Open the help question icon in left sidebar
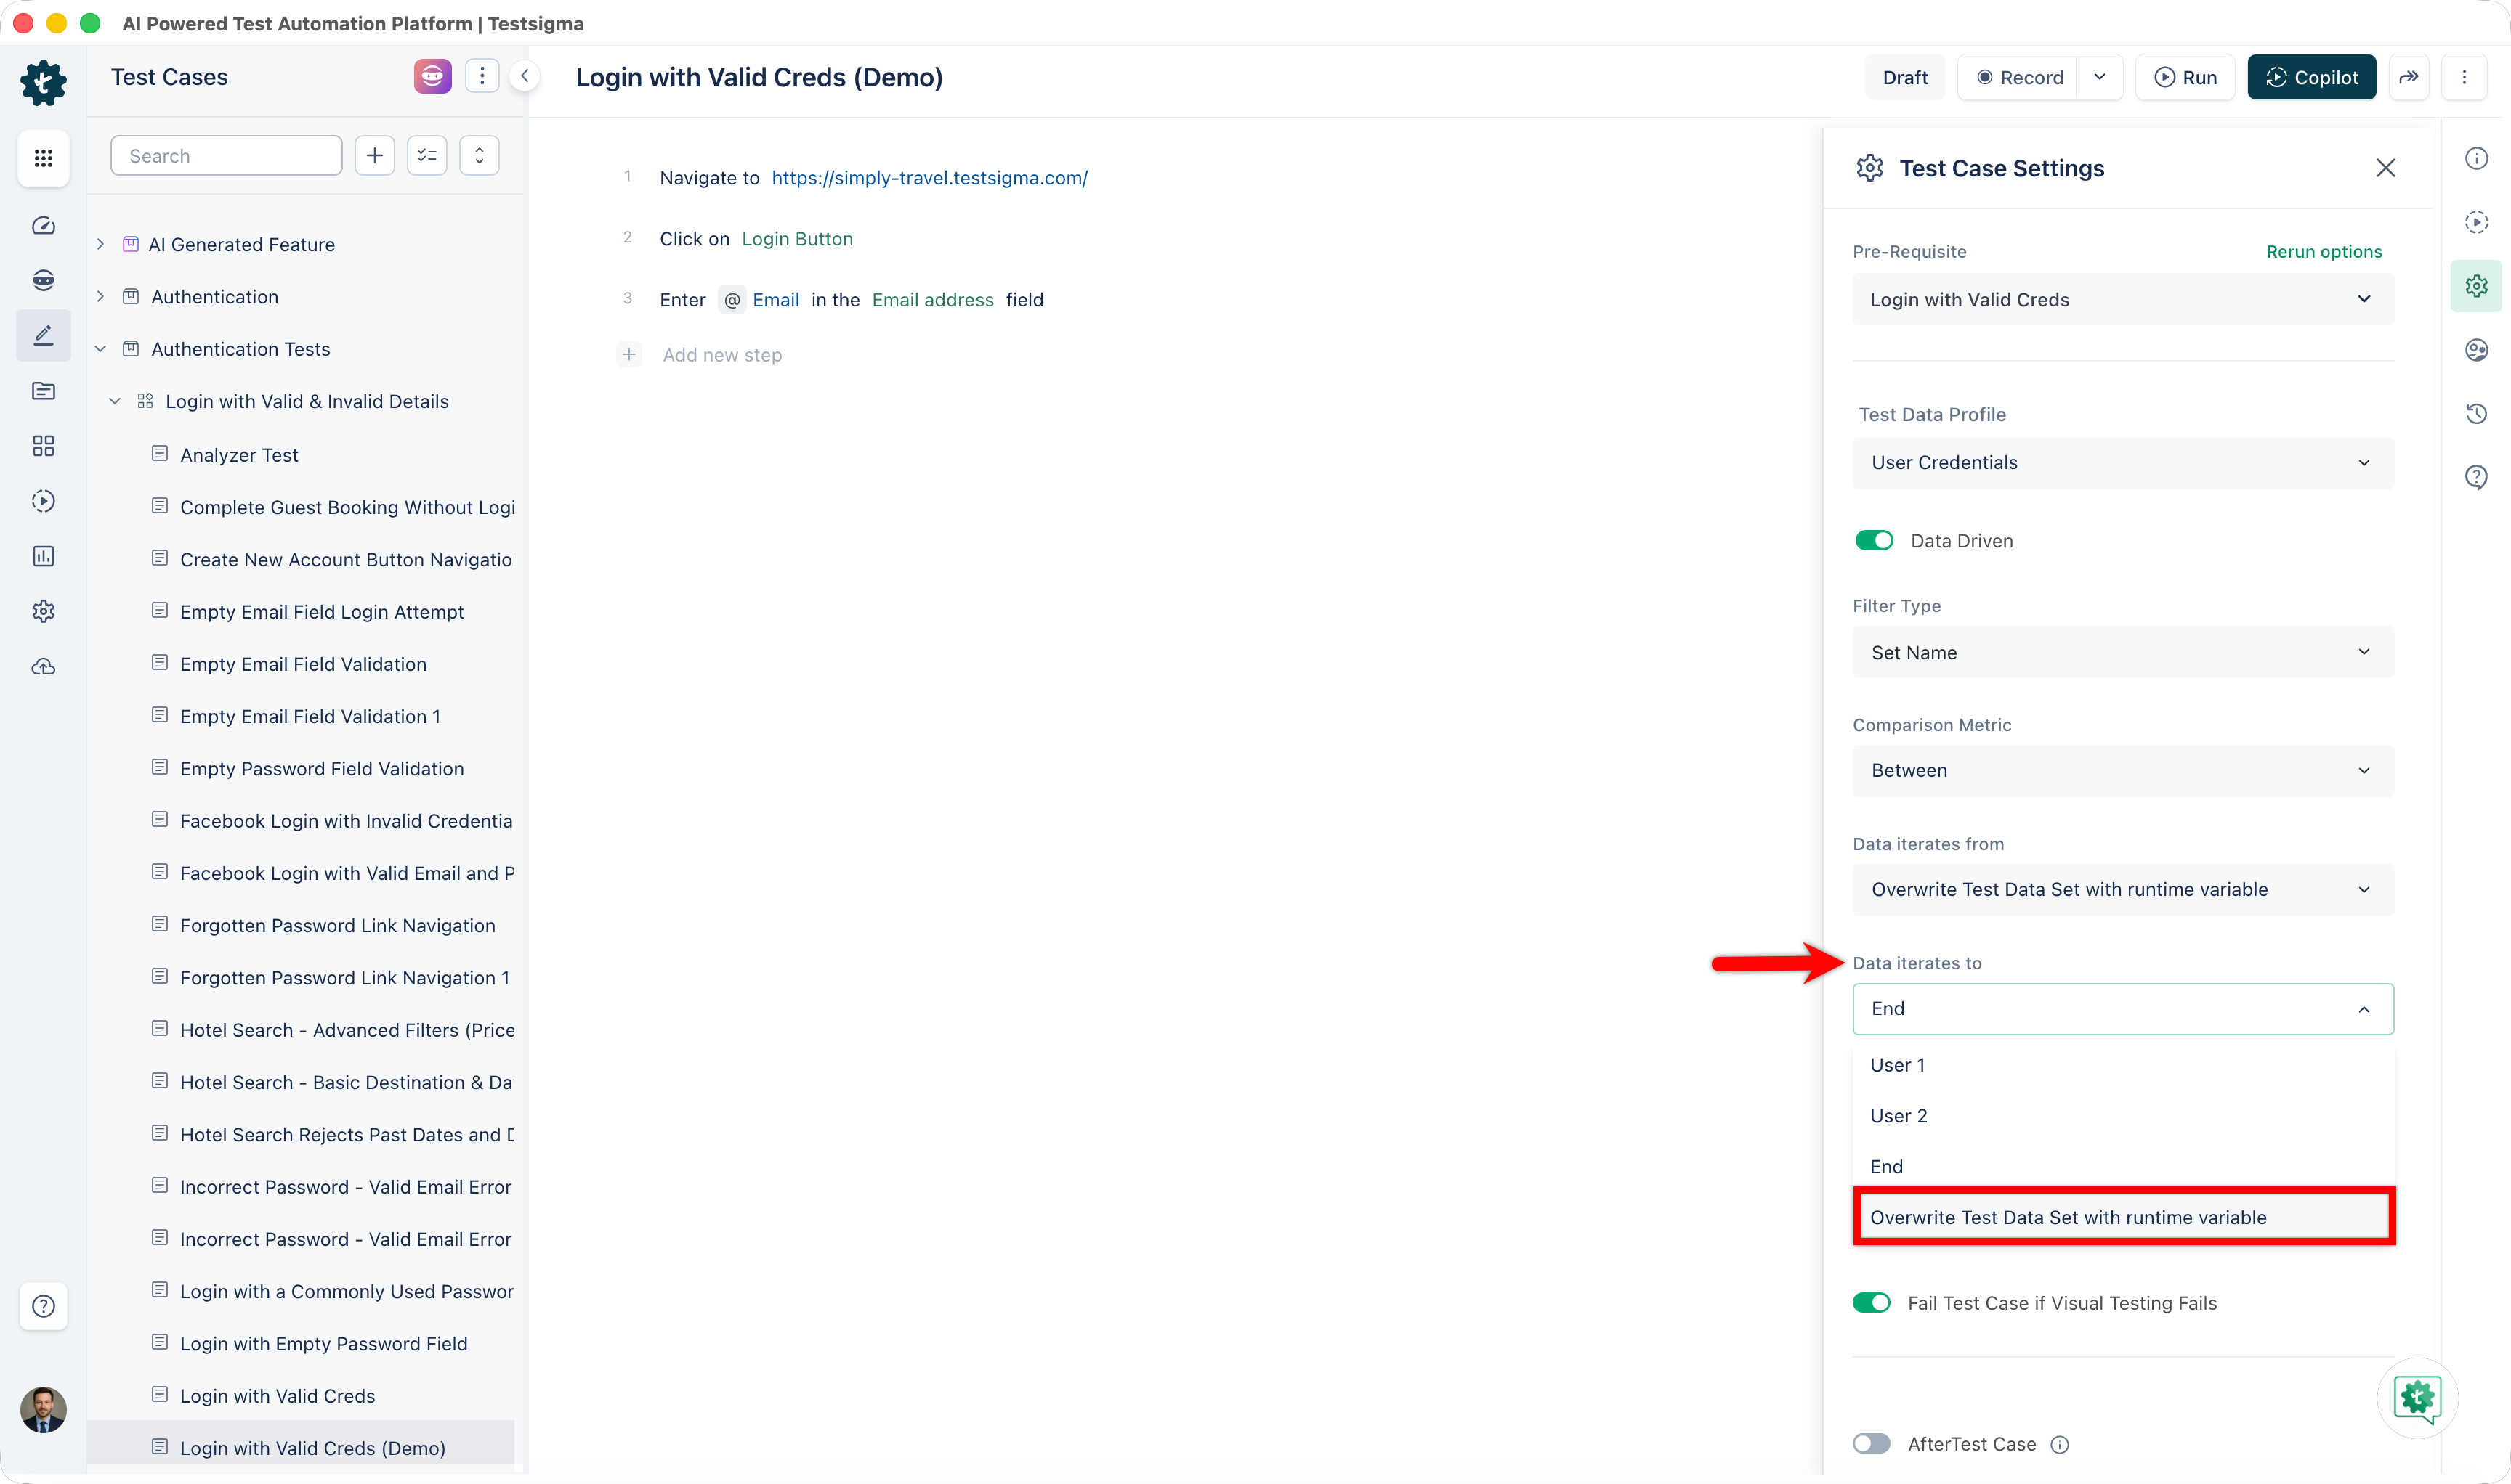The image size is (2511, 1484). pos(43,1306)
